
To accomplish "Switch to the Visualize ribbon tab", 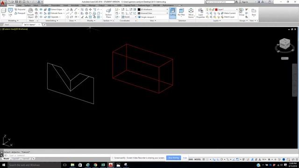I will (x=45, y=5).
